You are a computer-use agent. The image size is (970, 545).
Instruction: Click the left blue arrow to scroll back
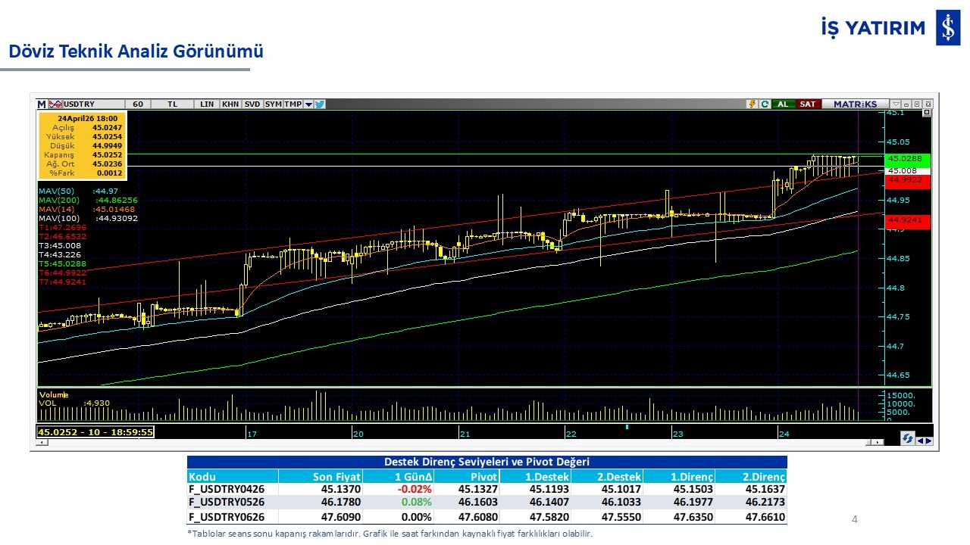point(920,441)
